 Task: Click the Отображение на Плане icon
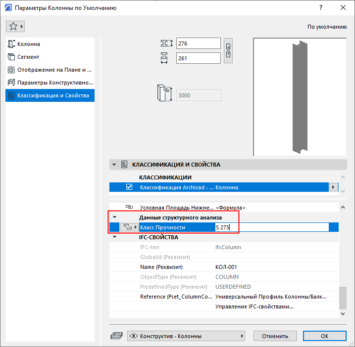[11, 70]
